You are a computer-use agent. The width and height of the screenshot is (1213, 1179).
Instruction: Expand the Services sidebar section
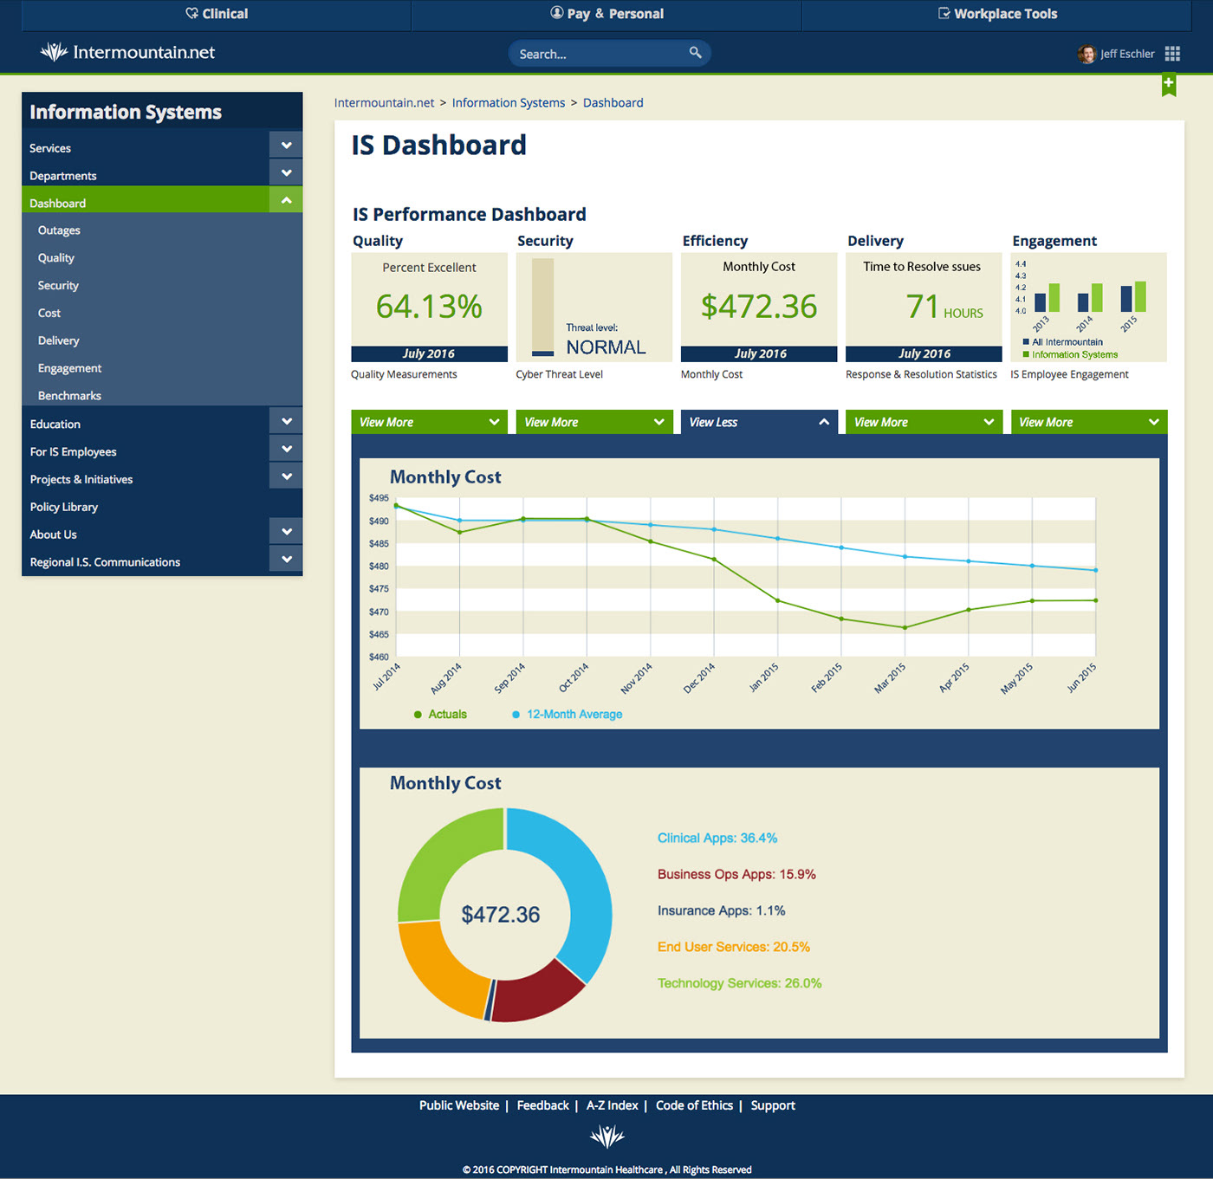[x=286, y=146]
